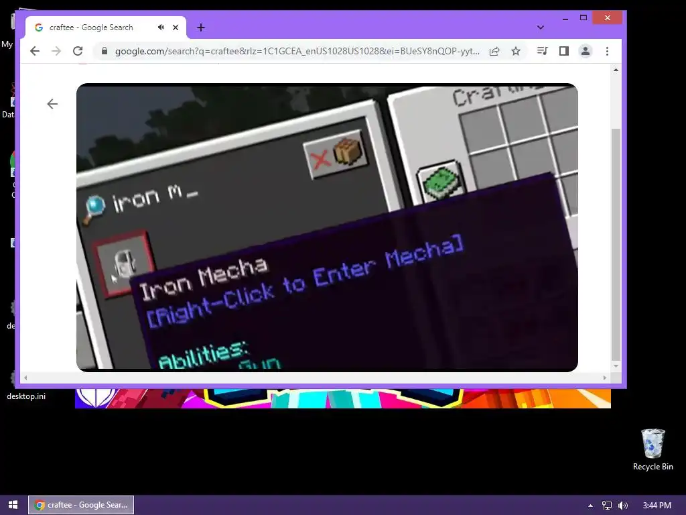This screenshot has width=686, height=515.
Task: Open the media controls icon
Action: tap(542, 51)
